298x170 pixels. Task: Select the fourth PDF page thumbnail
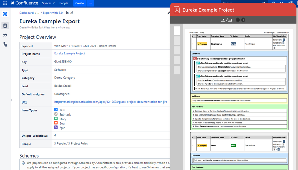coord(177,60)
